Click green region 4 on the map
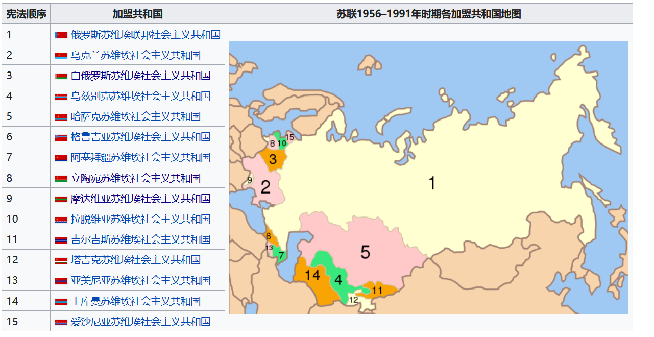Image resolution: width=654 pixels, height=337 pixels. [338, 280]
